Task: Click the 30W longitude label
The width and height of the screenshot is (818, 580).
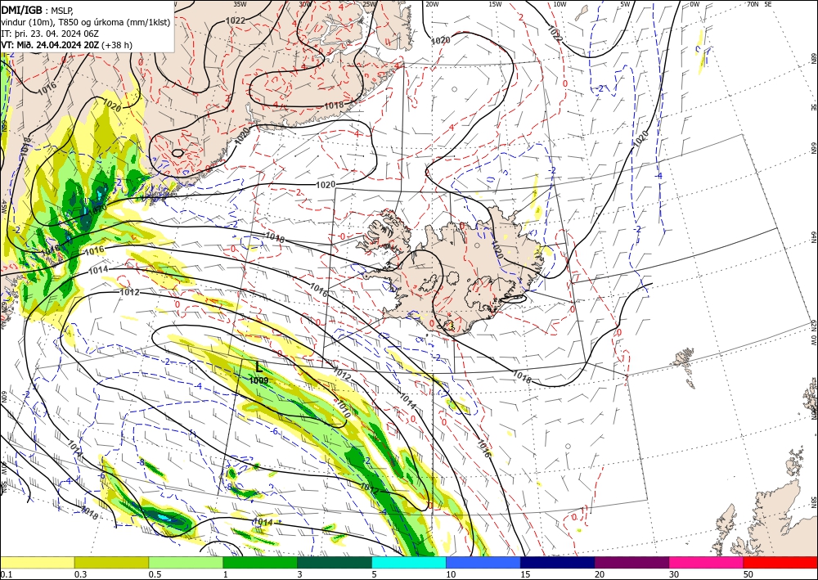Action: coord(305,3)
